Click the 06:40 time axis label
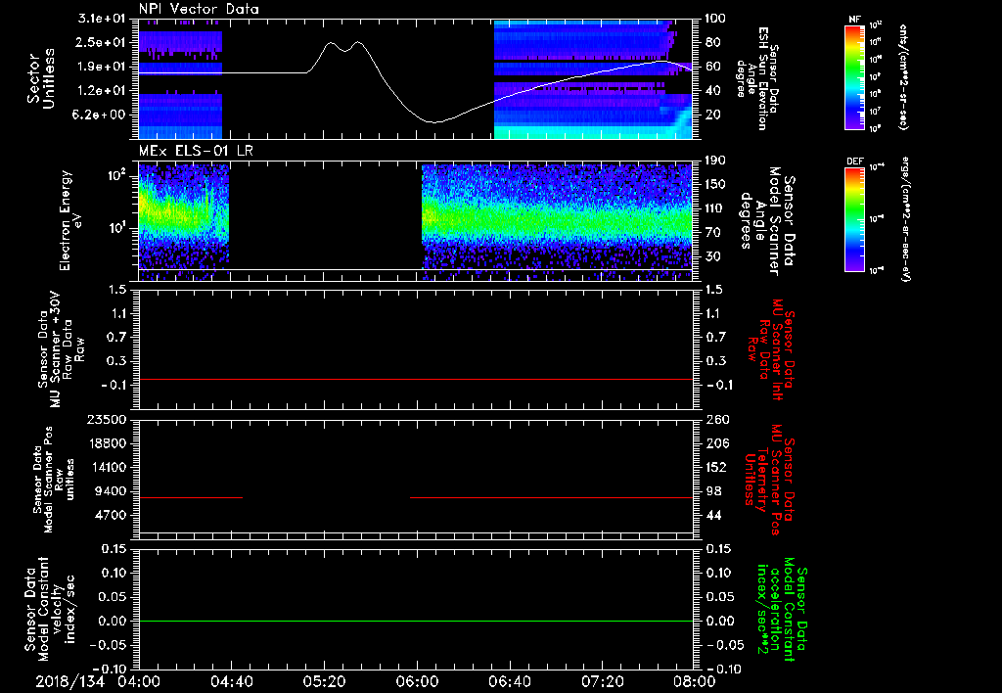The height and width of the screenshot is (693, 1002). click(509, 681)
